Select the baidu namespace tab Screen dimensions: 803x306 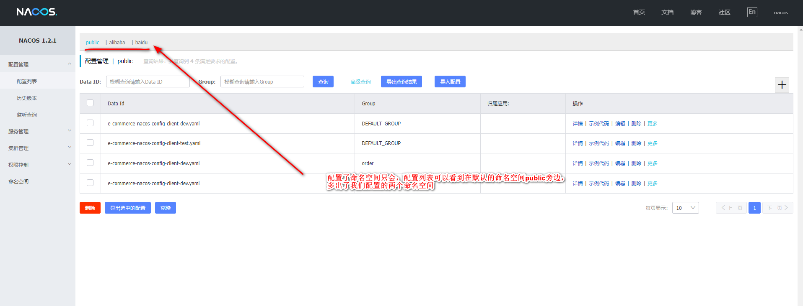141,42
